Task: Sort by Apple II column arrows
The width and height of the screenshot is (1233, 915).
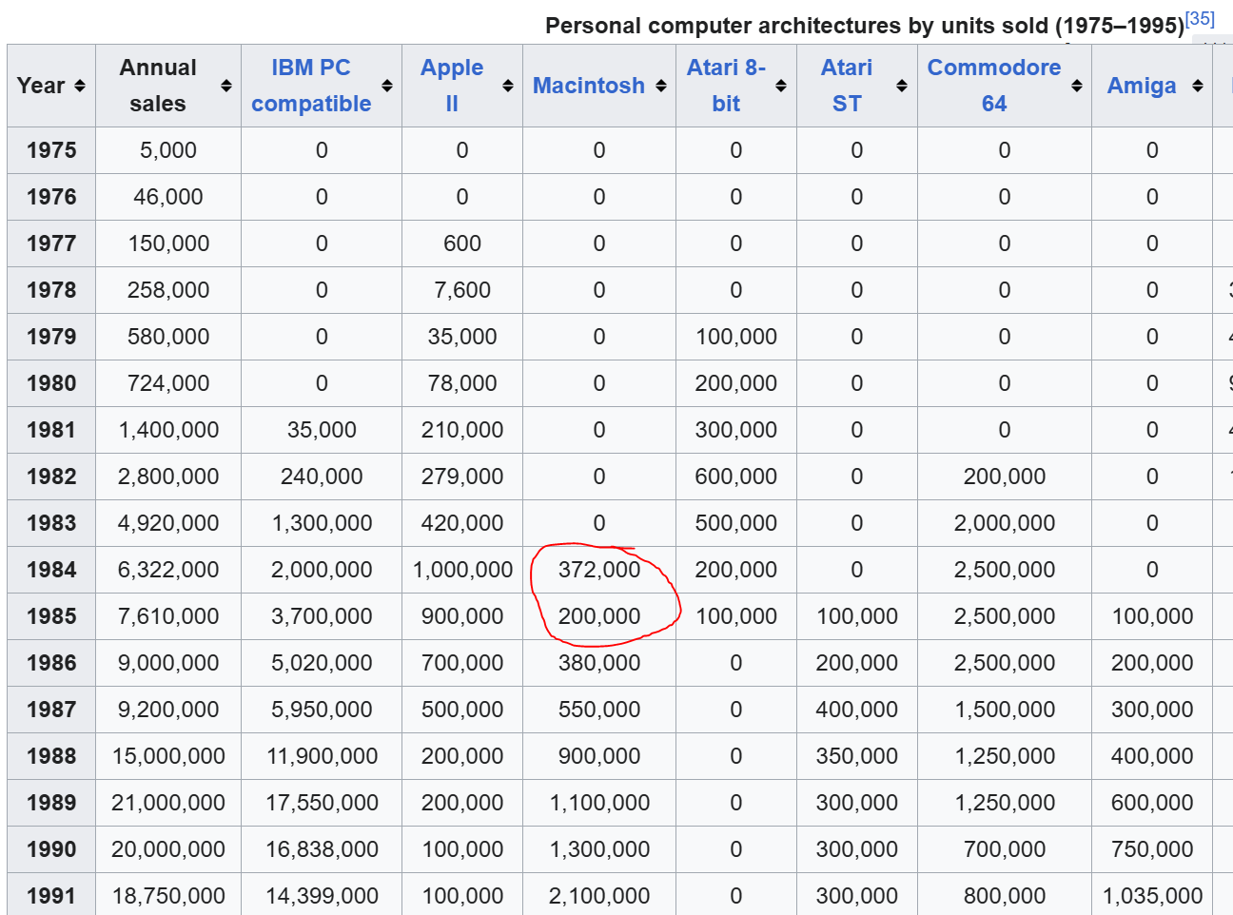Action: click(x=508, y=86)
